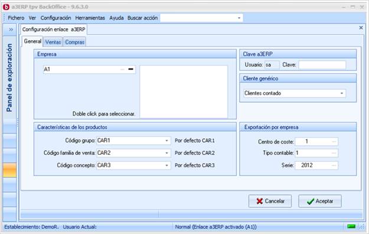The width and height of the screenshot is (369, 234).
Task: Click the empty Empresa list box
Action: (x=184, y=92)
